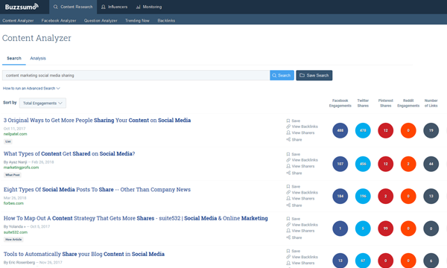Click Number of Links circle showing 44
The height and width of the screenshot is (268, 447).
tap(431, 164)
